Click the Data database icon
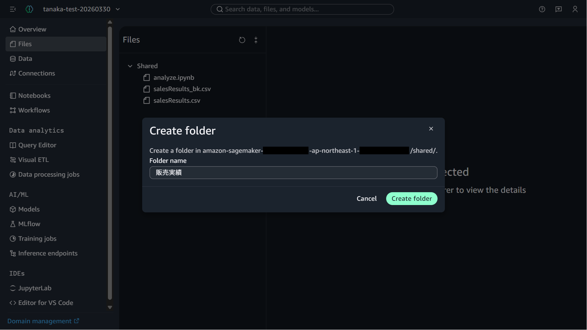 coord(13,59)
